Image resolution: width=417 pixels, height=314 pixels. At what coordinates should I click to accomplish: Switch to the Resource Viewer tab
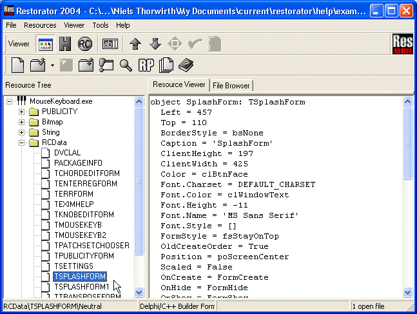179,84
